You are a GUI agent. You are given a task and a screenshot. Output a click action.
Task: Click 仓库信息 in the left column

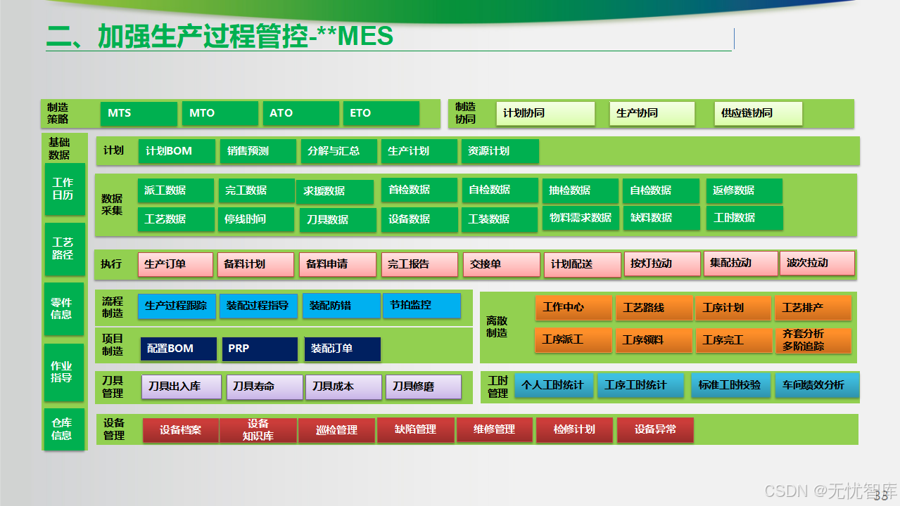point(64,429)
